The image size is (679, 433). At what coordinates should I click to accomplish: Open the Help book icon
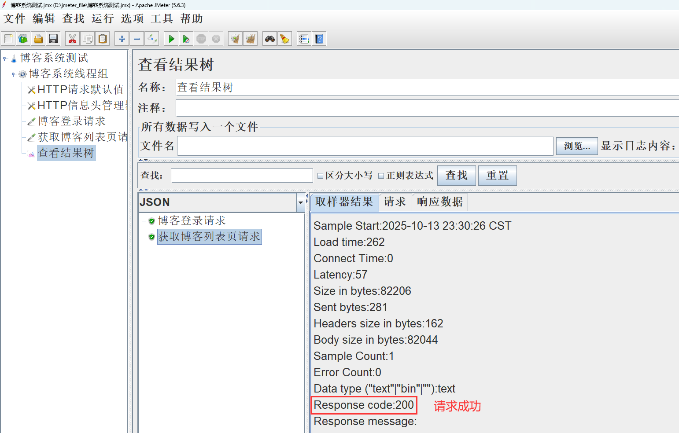click(319, 39)
